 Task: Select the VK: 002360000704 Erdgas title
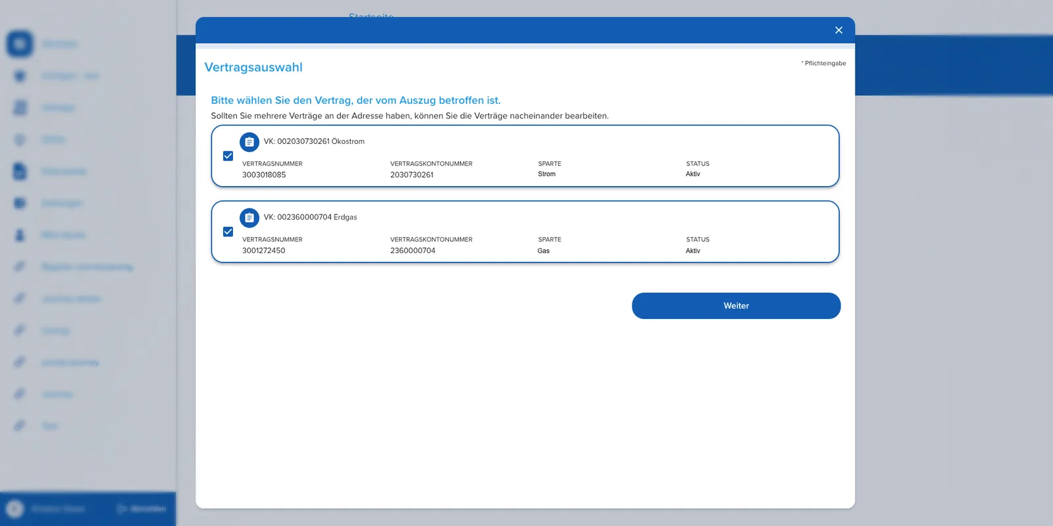coord(311,217)
